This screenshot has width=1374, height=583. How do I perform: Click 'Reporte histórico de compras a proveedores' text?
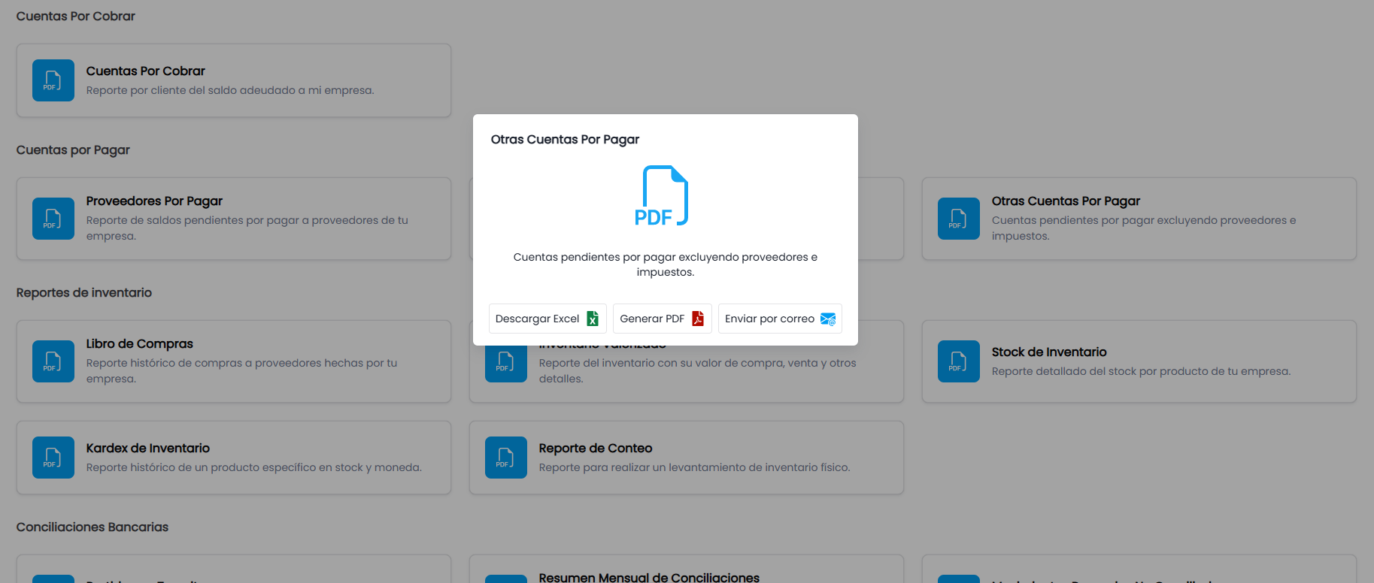(241, 370)
